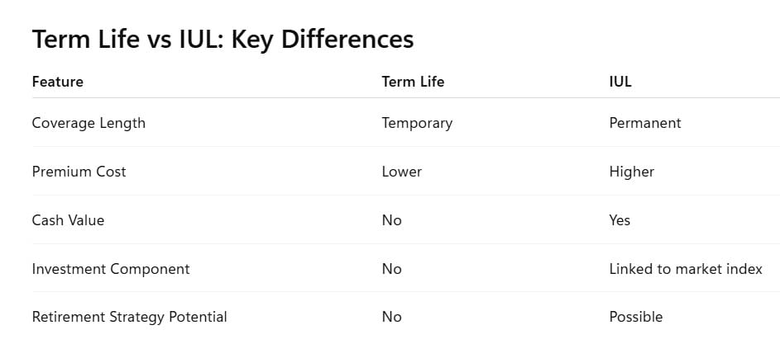
Task: Click the 'Retirement Strategy Potential' row label
Action: click(x=129, y=317)
